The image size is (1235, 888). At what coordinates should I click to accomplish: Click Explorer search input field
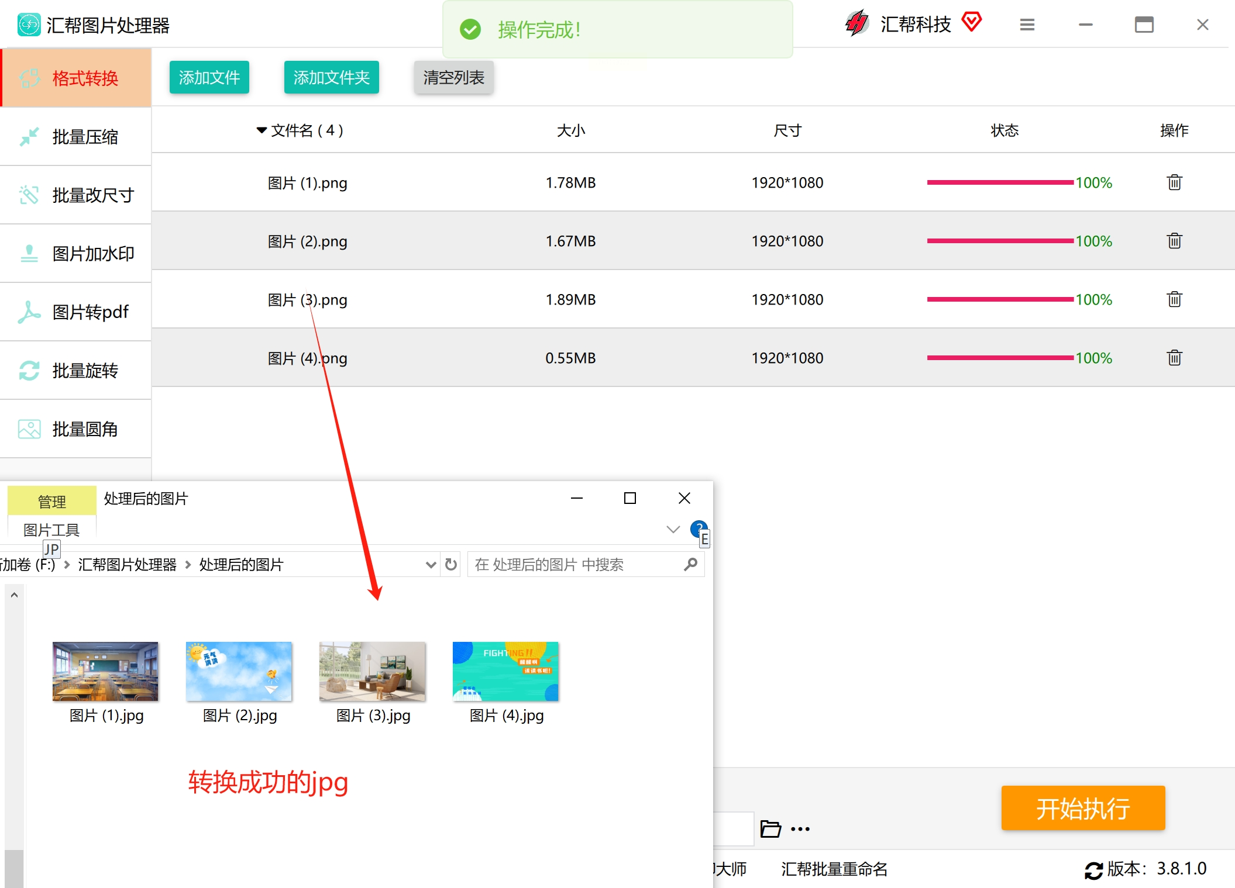pos(576,564)
